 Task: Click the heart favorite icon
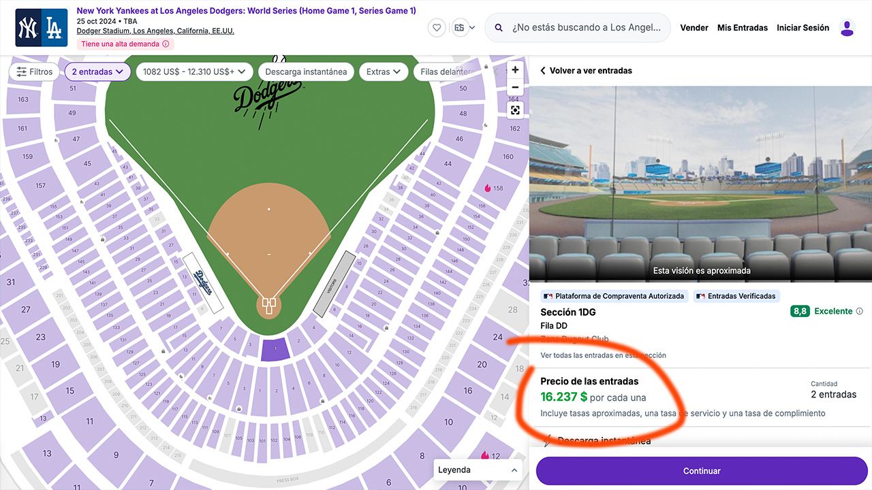[437, 28]
